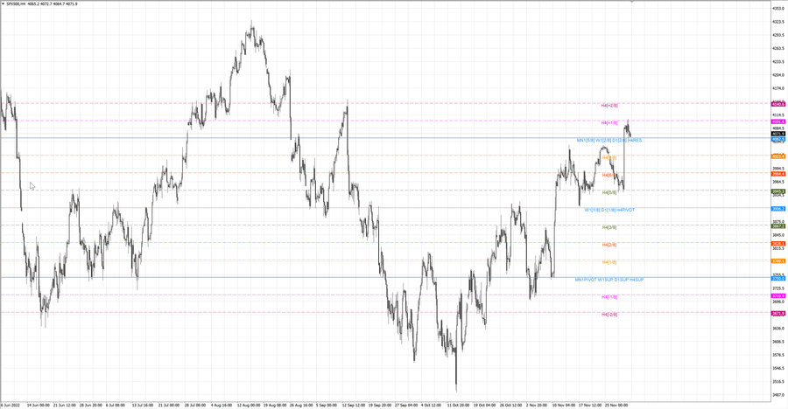Click the 4204.0 price axis value
This screenshot has width=788, height=409.
point(778,75)
